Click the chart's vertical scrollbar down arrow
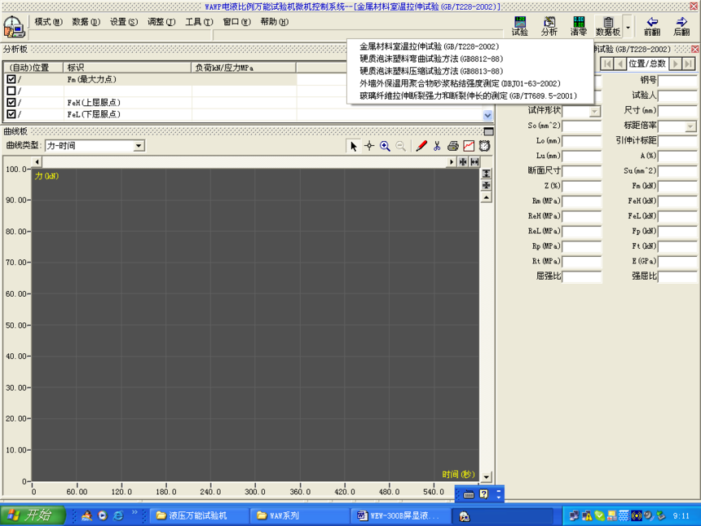This screenshot has width=701, height=526. tap(487, 478)
